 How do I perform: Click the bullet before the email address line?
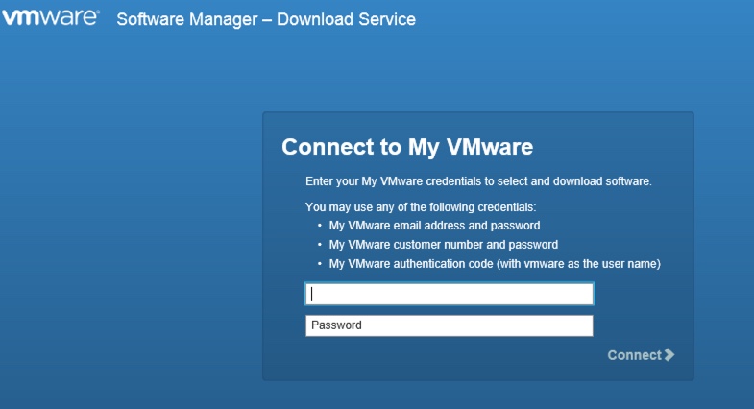click(320, 227)
